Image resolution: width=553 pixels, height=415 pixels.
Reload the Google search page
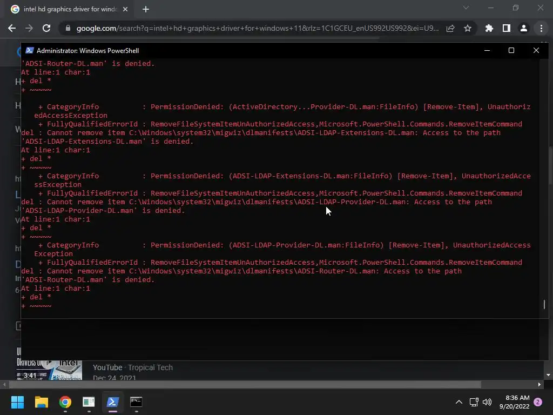(46, 28)
